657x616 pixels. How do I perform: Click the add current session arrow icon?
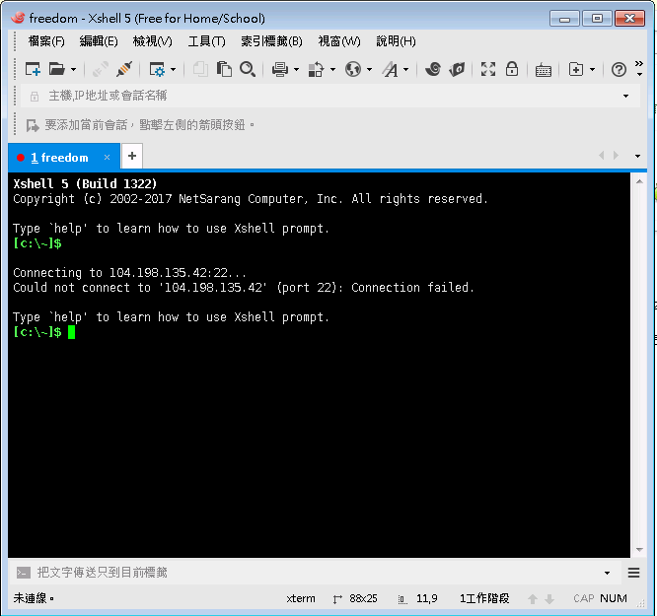click(33, 125)
